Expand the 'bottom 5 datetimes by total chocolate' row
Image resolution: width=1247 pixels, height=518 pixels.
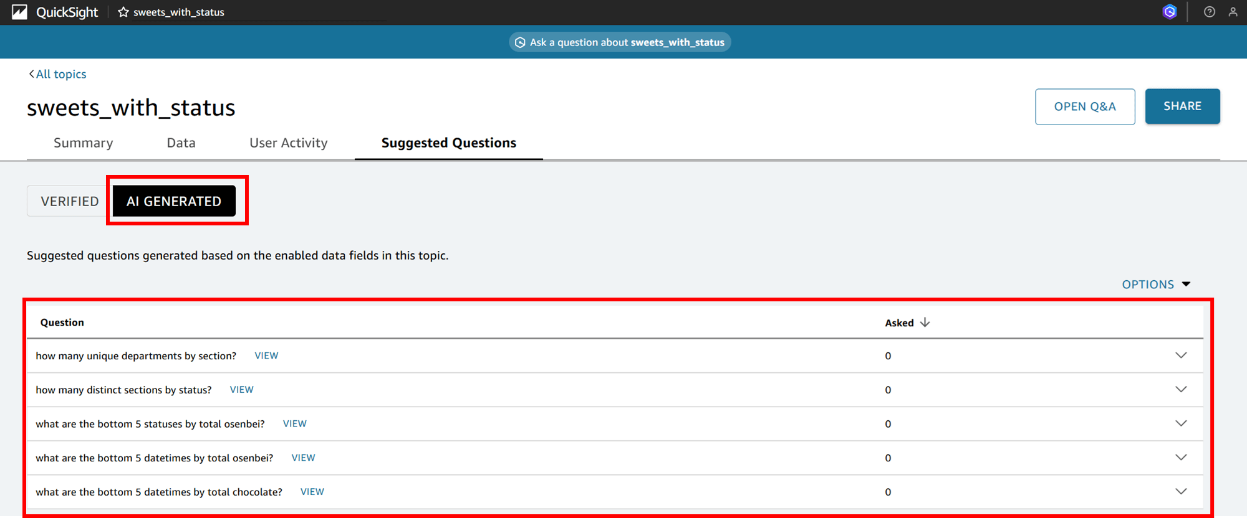point(1181,492)
